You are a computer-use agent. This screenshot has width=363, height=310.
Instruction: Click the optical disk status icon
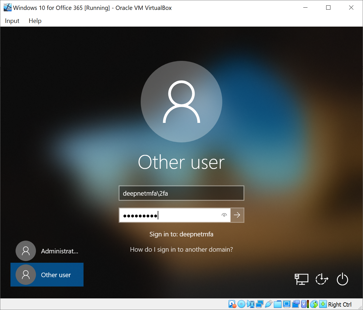(241, 304)
